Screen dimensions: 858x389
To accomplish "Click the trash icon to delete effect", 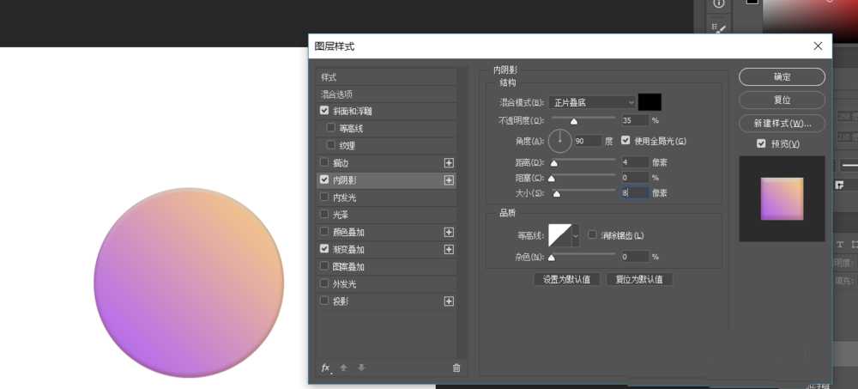I will [x=456, y=368].
